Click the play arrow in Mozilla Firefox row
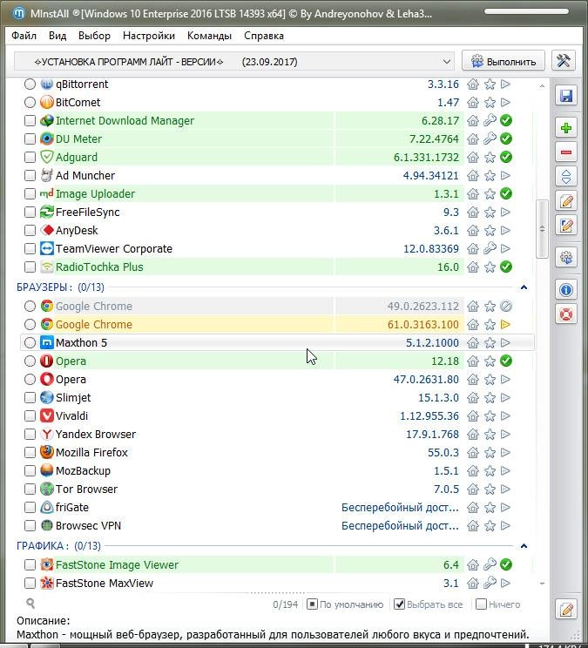The width and height of the screenshot is (588, 648). (505, 453)
